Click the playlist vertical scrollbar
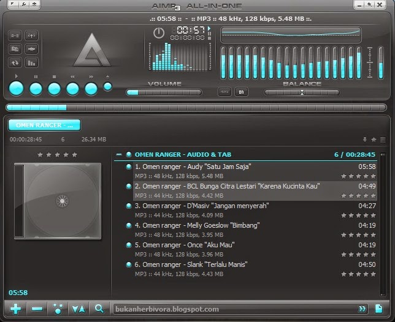 [x=383, y=225]
